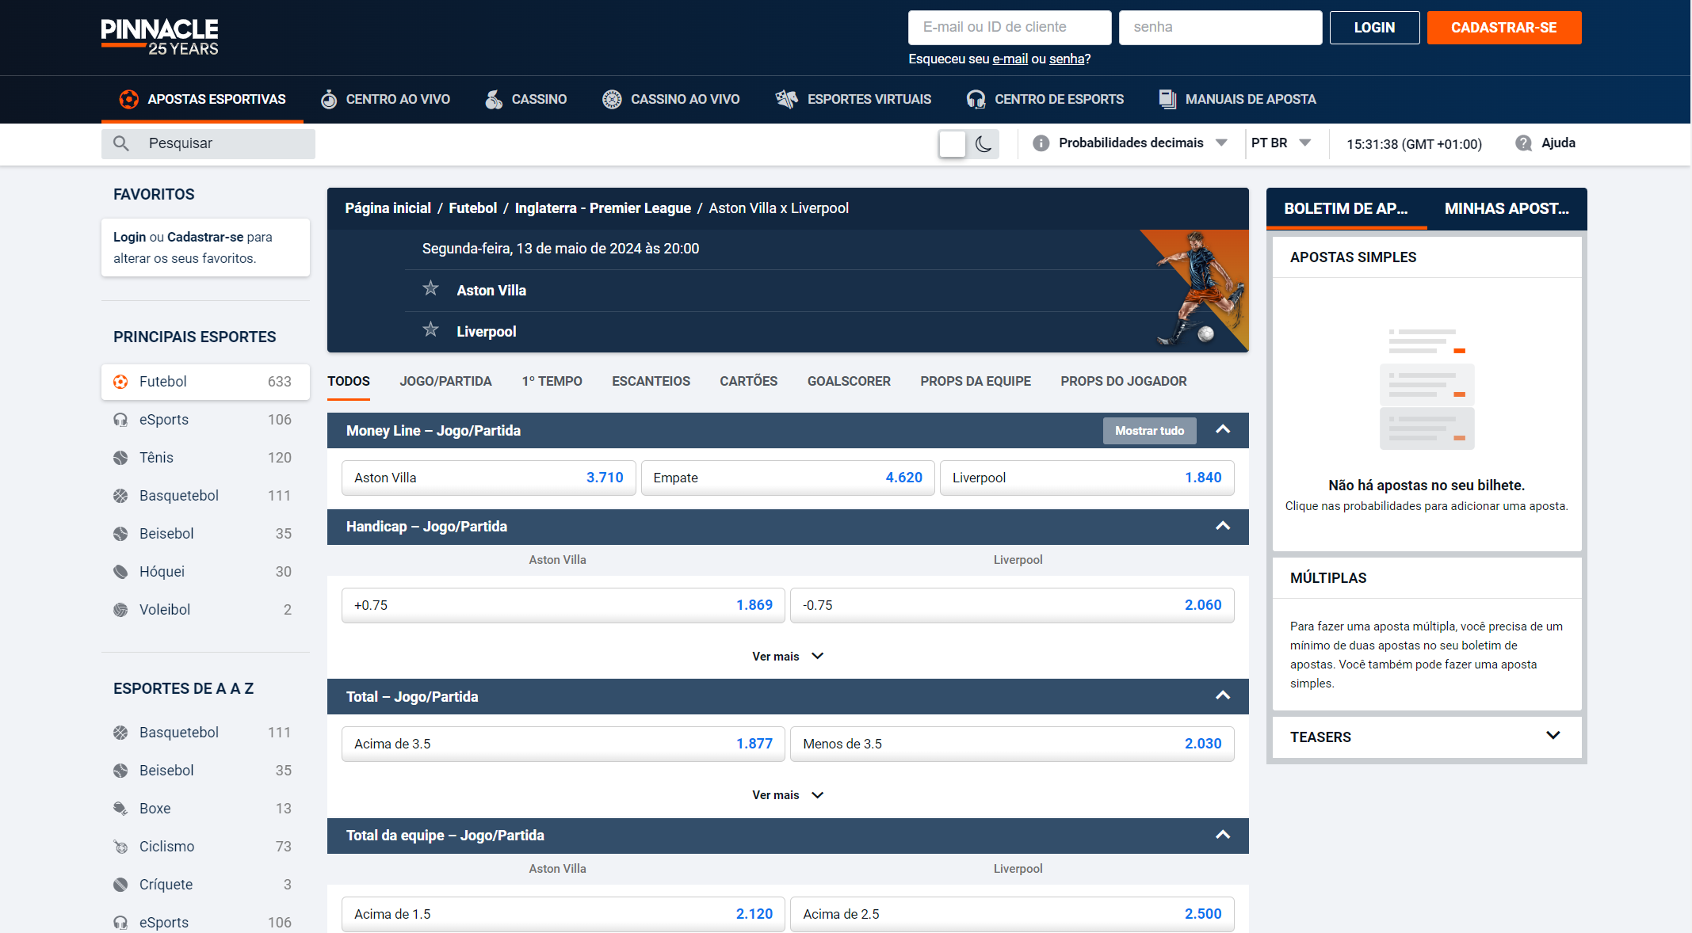This screenshot has width=1692, height=933.
Task: Select Acima de 3.5 odds 1.877
Action: tap(563, 744)
